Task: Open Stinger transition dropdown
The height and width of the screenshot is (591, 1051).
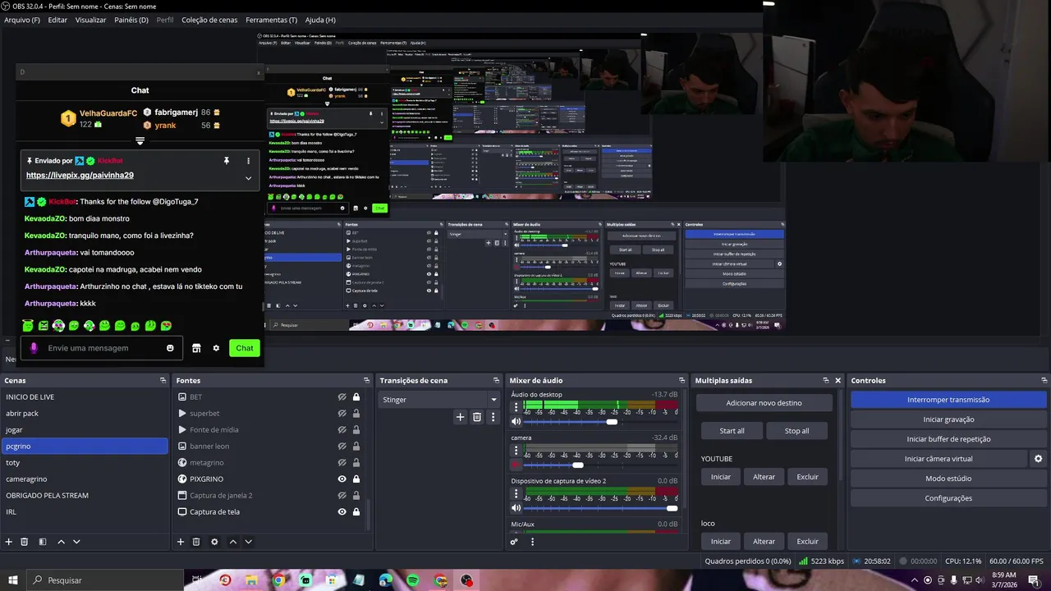Action: tap(439, 400)
